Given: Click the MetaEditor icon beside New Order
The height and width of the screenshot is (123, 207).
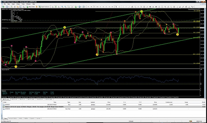Looking at the screenshot, I should pos(36,7).
